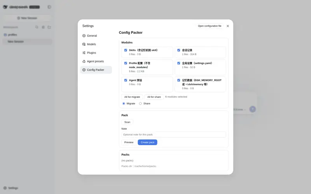Click the All for migrate button
The height and width of the screenshot is (194, 311).
132,97
